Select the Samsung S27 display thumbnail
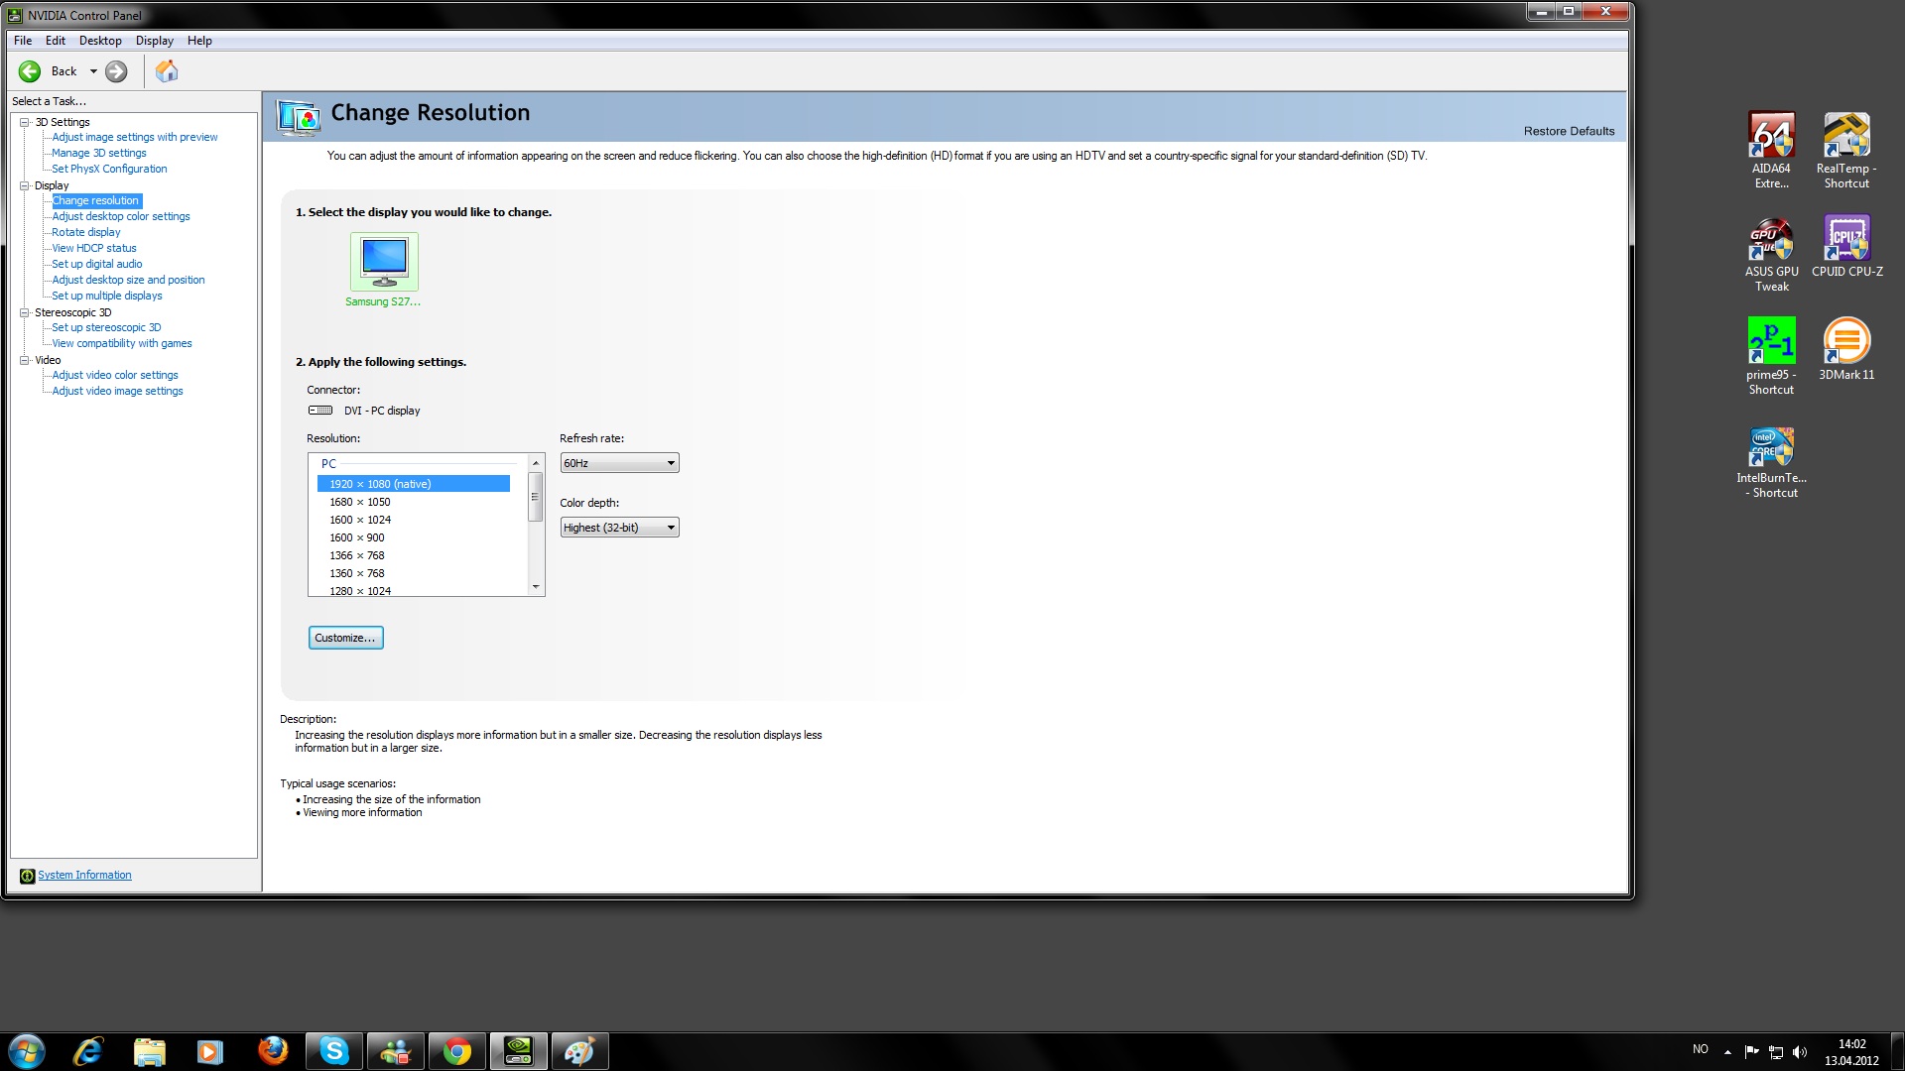Screen dimensions: 1905x1071 pos(384,262)
